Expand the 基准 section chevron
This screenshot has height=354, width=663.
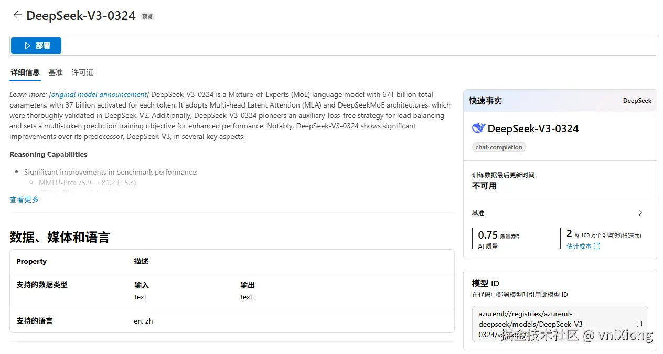pos(640,213)
